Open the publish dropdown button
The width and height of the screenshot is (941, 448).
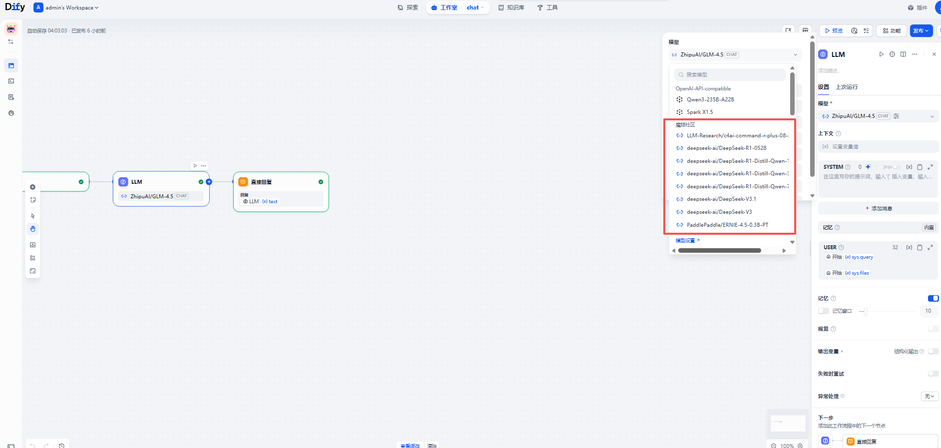[921, 30]
